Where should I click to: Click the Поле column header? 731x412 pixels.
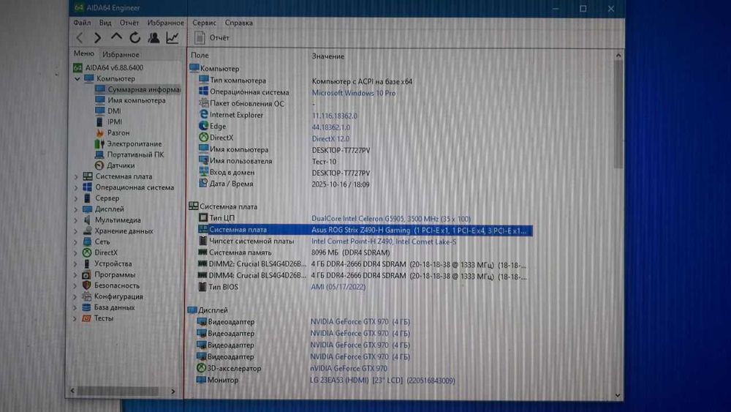click(200, 55)
